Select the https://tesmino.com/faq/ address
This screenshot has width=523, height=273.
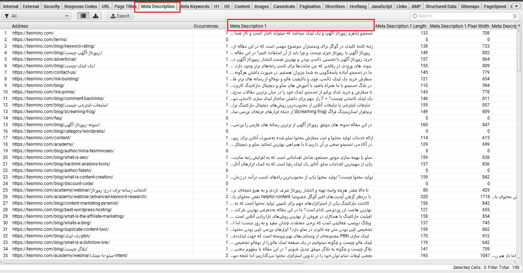[x=37, y=118]
